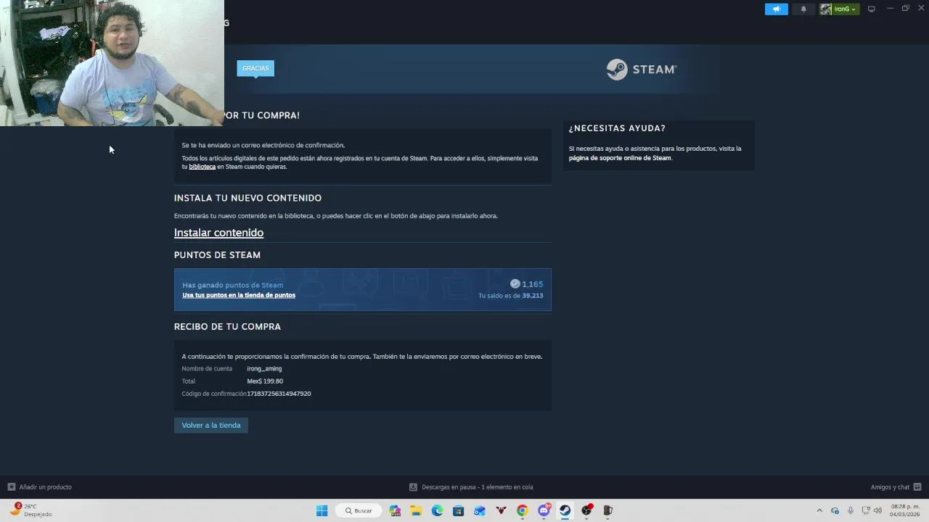
Task: Select the total 'Mex$ 199.80'
Action: (265, 381)
